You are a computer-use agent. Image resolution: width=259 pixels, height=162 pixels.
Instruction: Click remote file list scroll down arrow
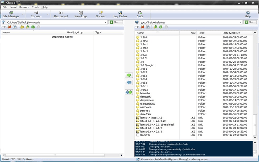tap(255, 138)
